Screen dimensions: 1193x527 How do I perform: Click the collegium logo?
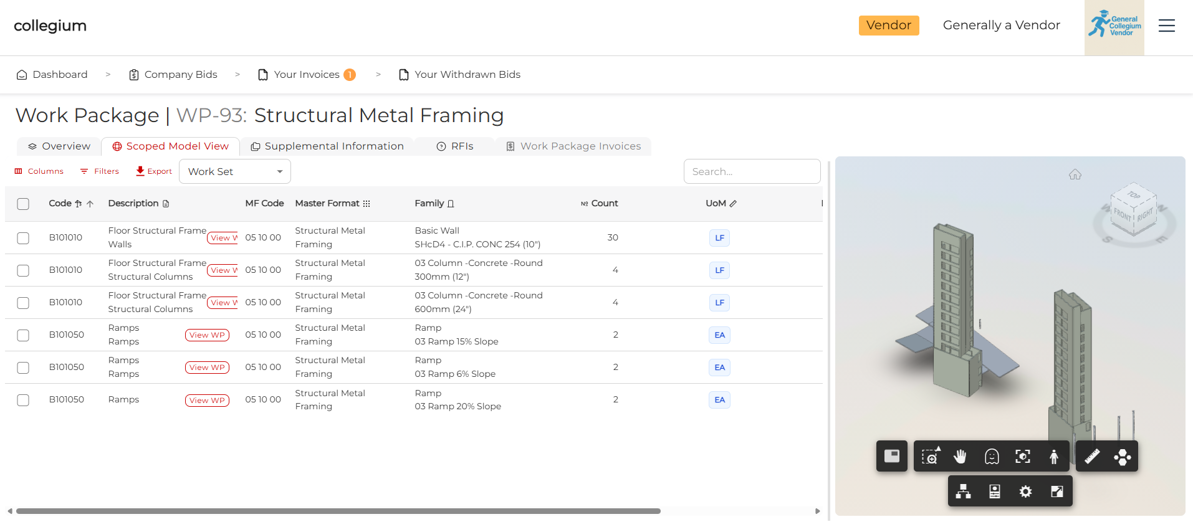coord(50,26)
